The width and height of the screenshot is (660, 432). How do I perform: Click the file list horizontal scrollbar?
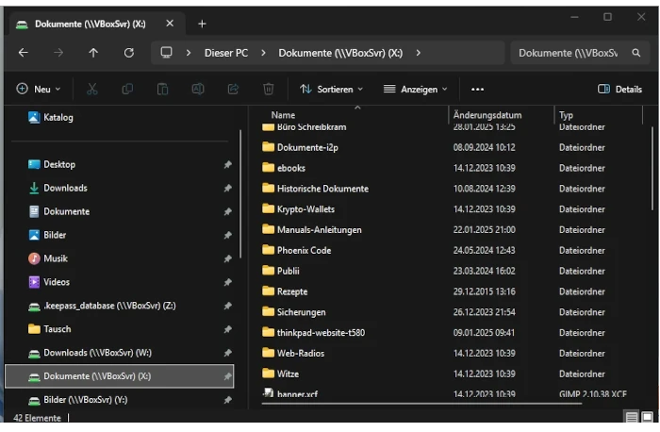421,404
